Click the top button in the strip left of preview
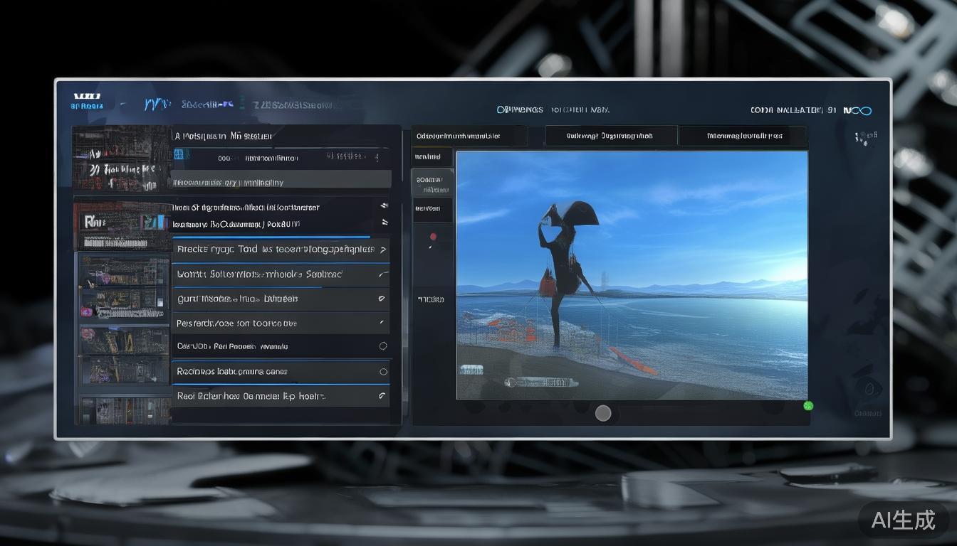The width and height of the screenshot is (957, 546). (432, 157)
